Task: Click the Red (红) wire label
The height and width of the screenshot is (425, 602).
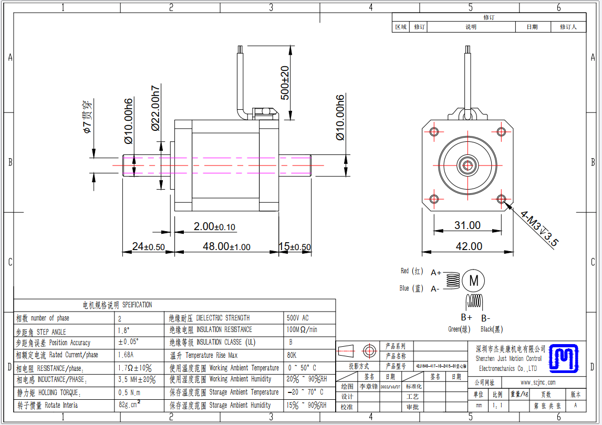Action: tap(411, 271)
